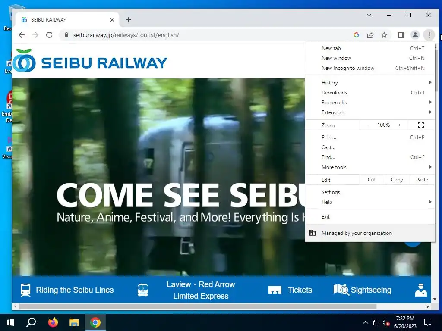The width and height of the screenshot is (442, 331).
Task: Click the network tray icon
Action: point(376,322)
